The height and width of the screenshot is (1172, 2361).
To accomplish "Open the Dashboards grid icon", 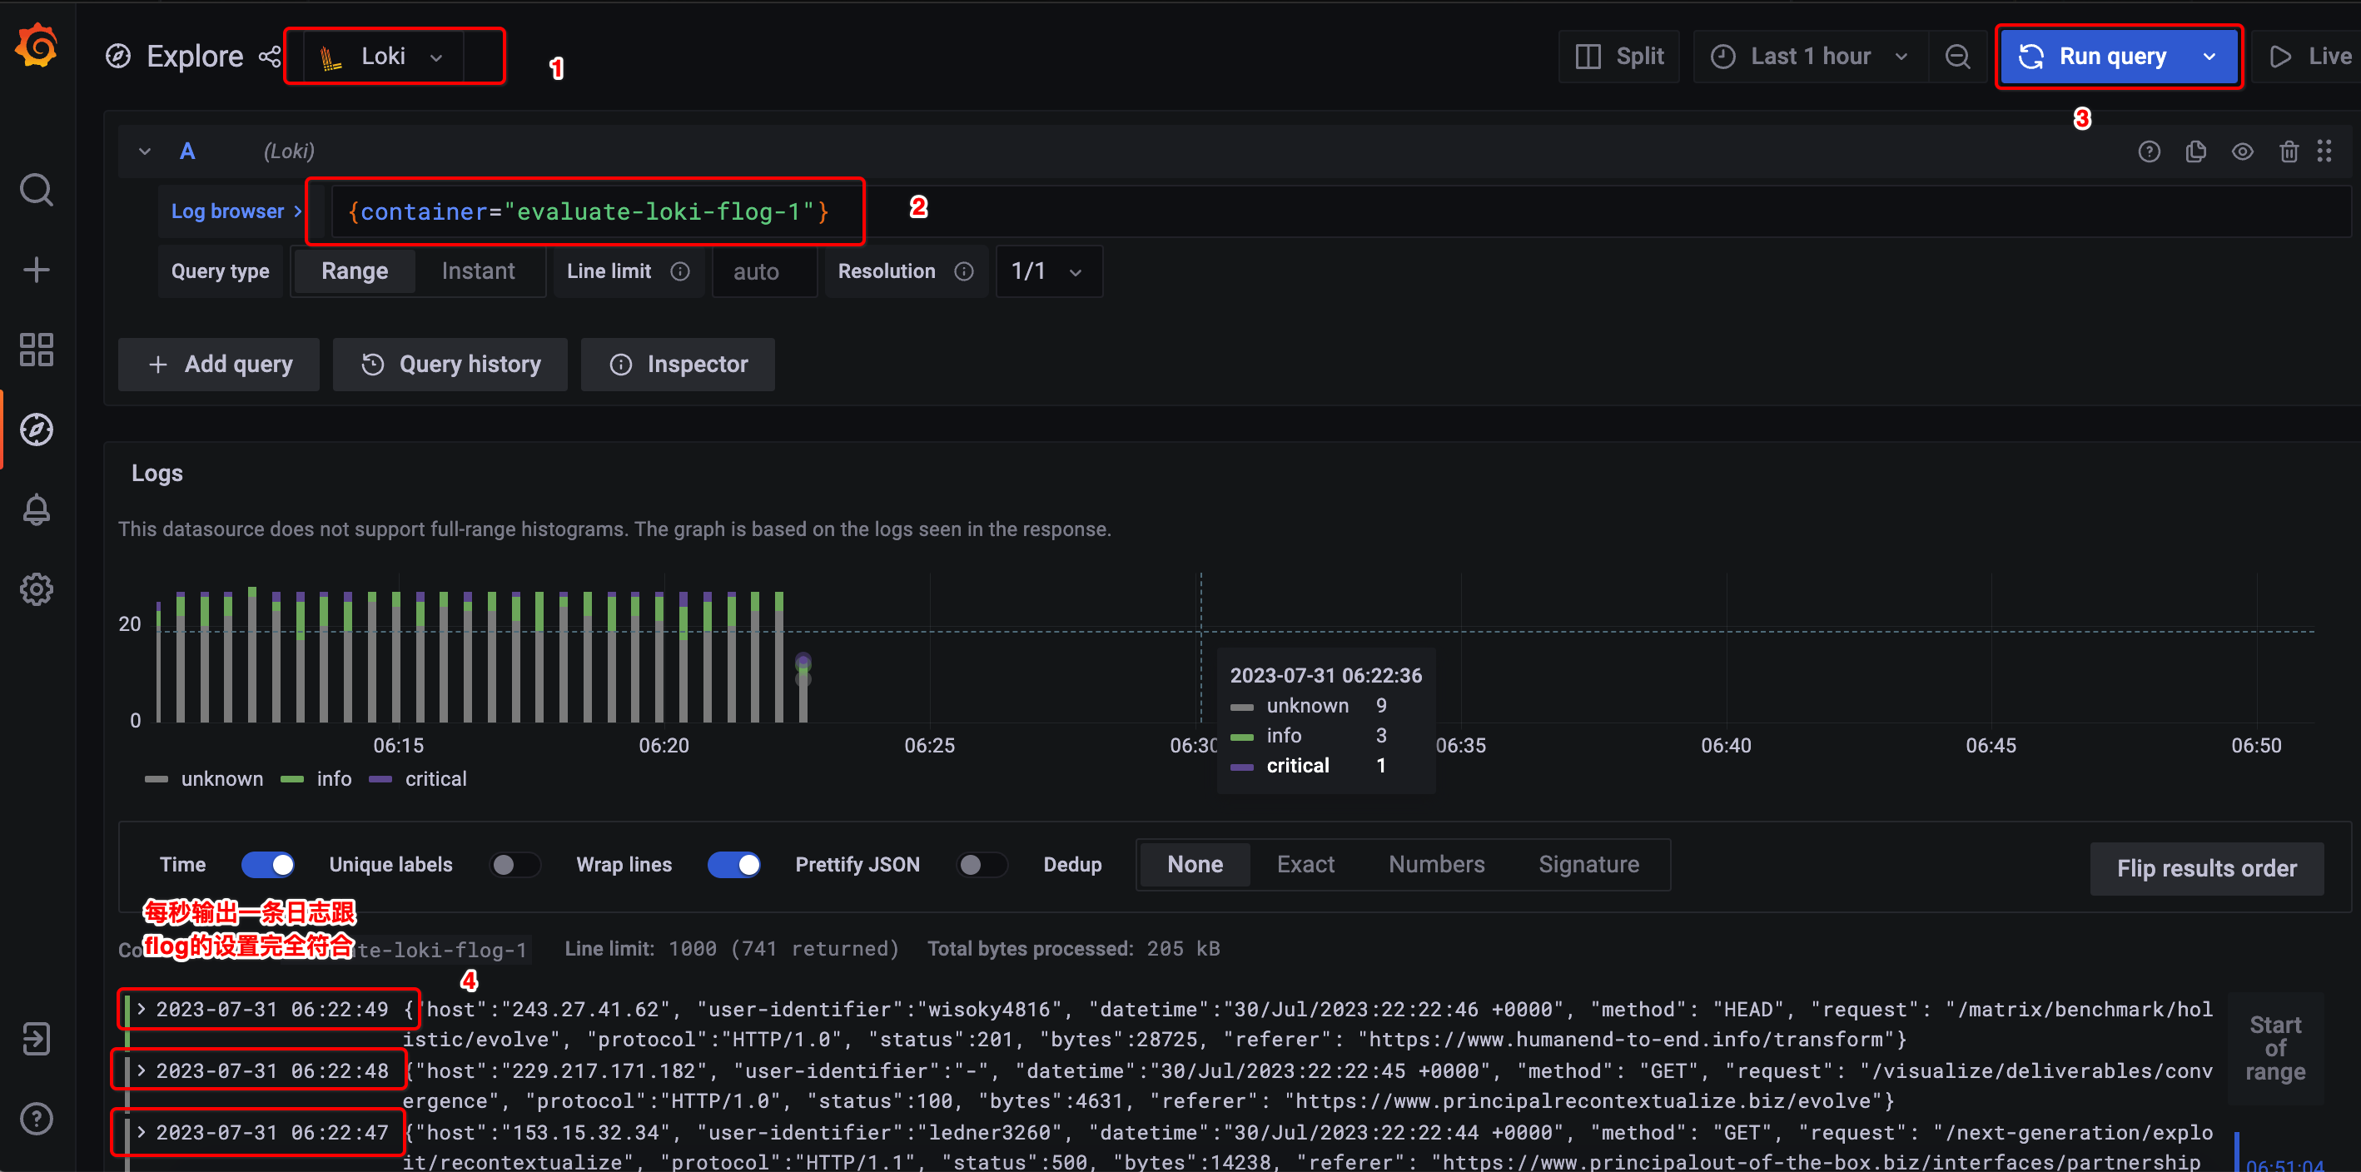I will tap(37, 349).
